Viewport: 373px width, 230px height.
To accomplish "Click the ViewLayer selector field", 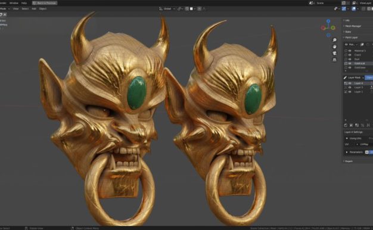I will coord(366,3).
